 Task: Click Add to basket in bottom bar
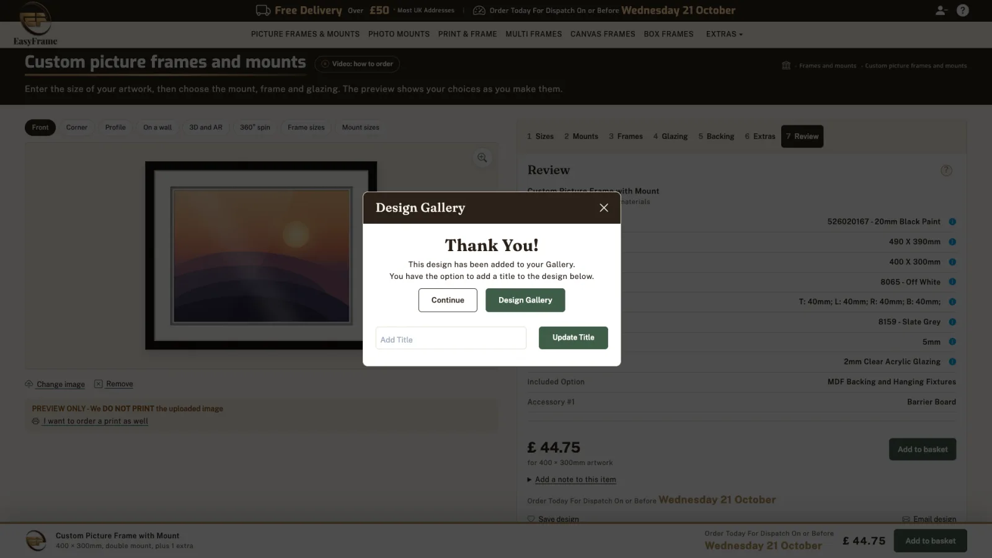tap(931, 541)
